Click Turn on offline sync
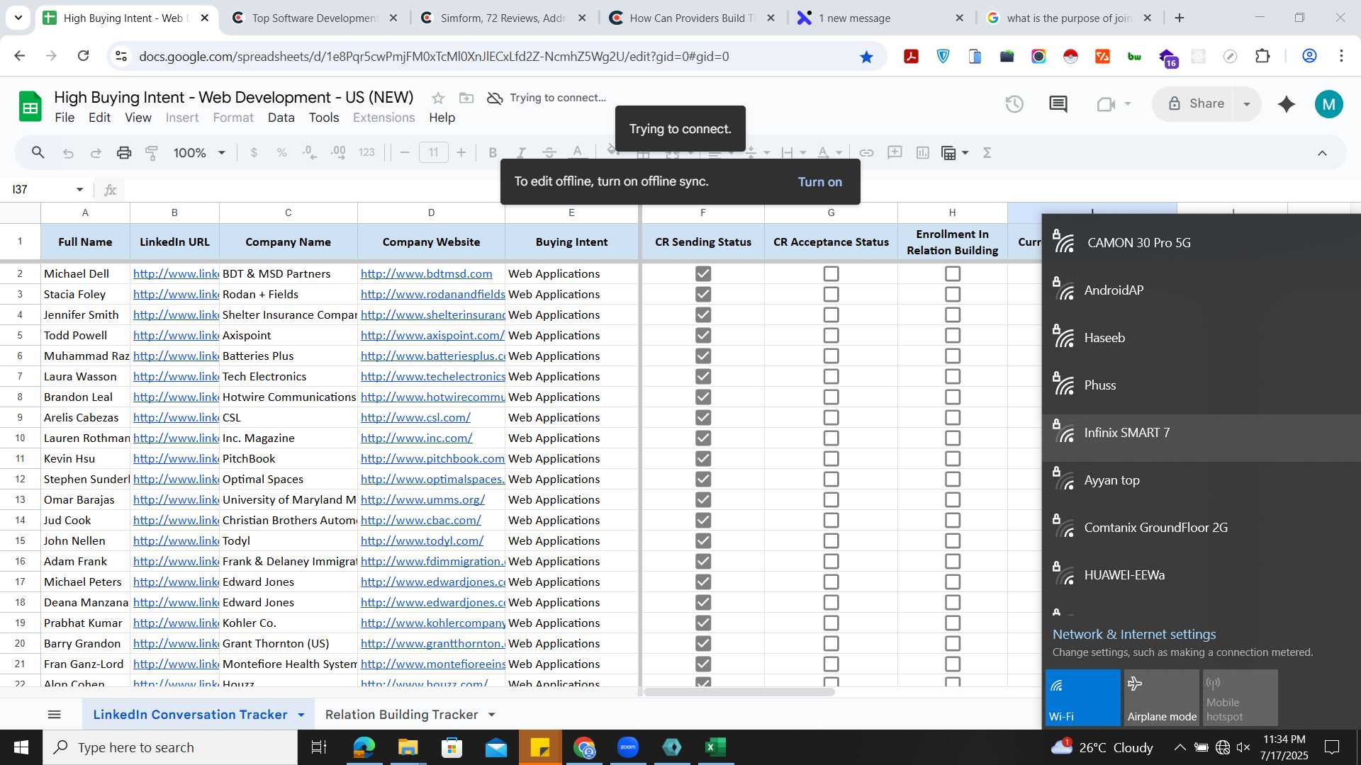The image size is (1361, 765). click(x=819, y=182)
